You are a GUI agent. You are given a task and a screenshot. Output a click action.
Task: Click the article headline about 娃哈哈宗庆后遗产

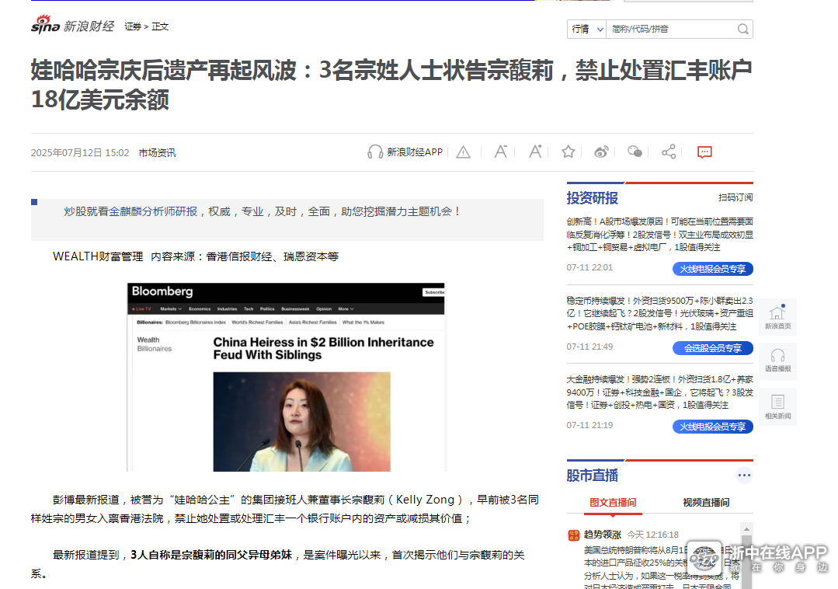[391, 85]
